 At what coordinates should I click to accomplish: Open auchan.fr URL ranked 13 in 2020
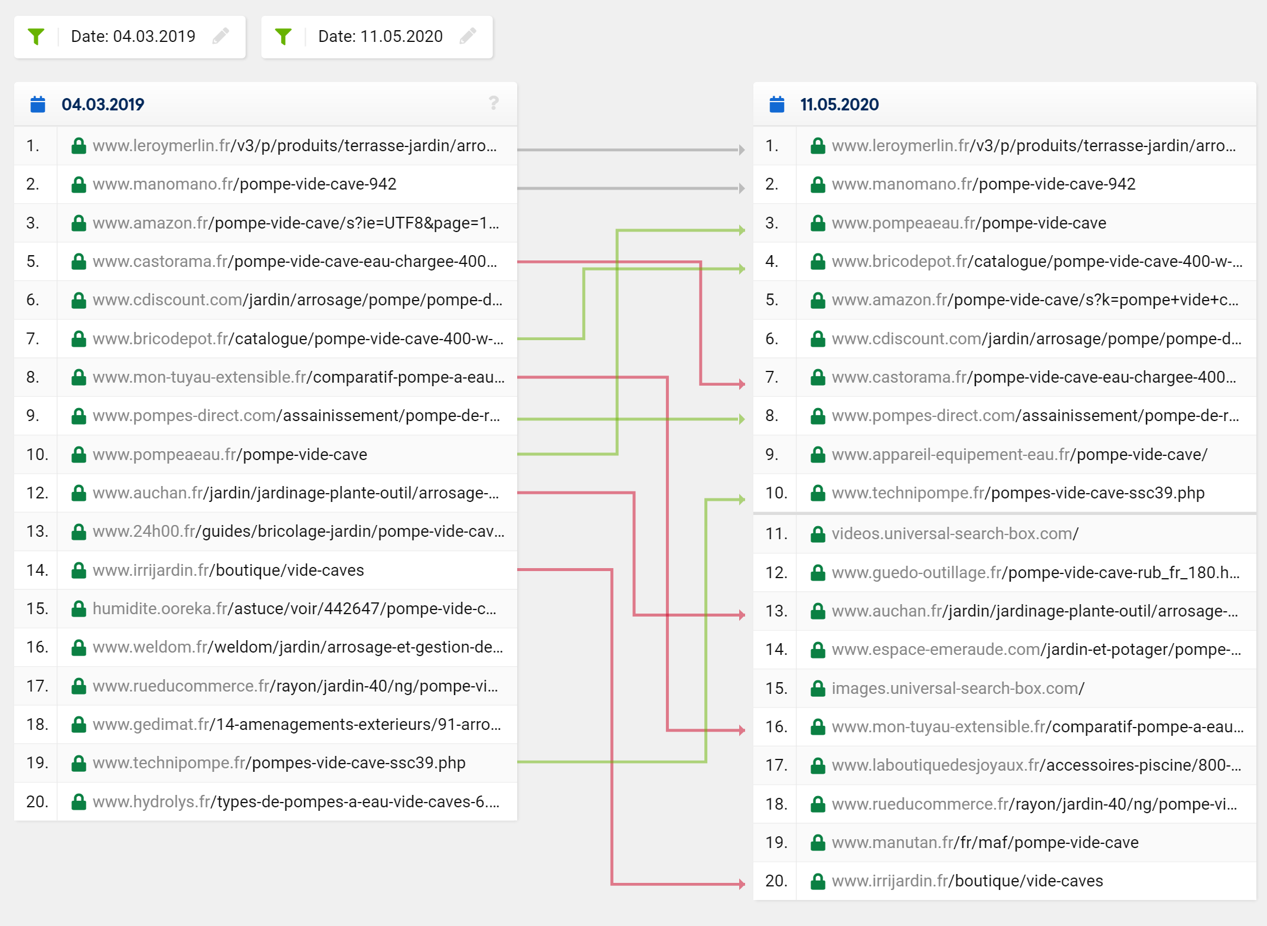pos(1035,611)
